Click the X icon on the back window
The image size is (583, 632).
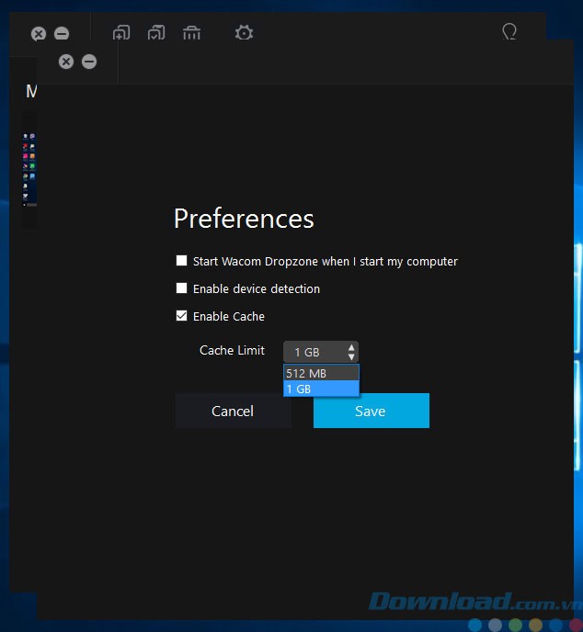click(x=39, y=34)
